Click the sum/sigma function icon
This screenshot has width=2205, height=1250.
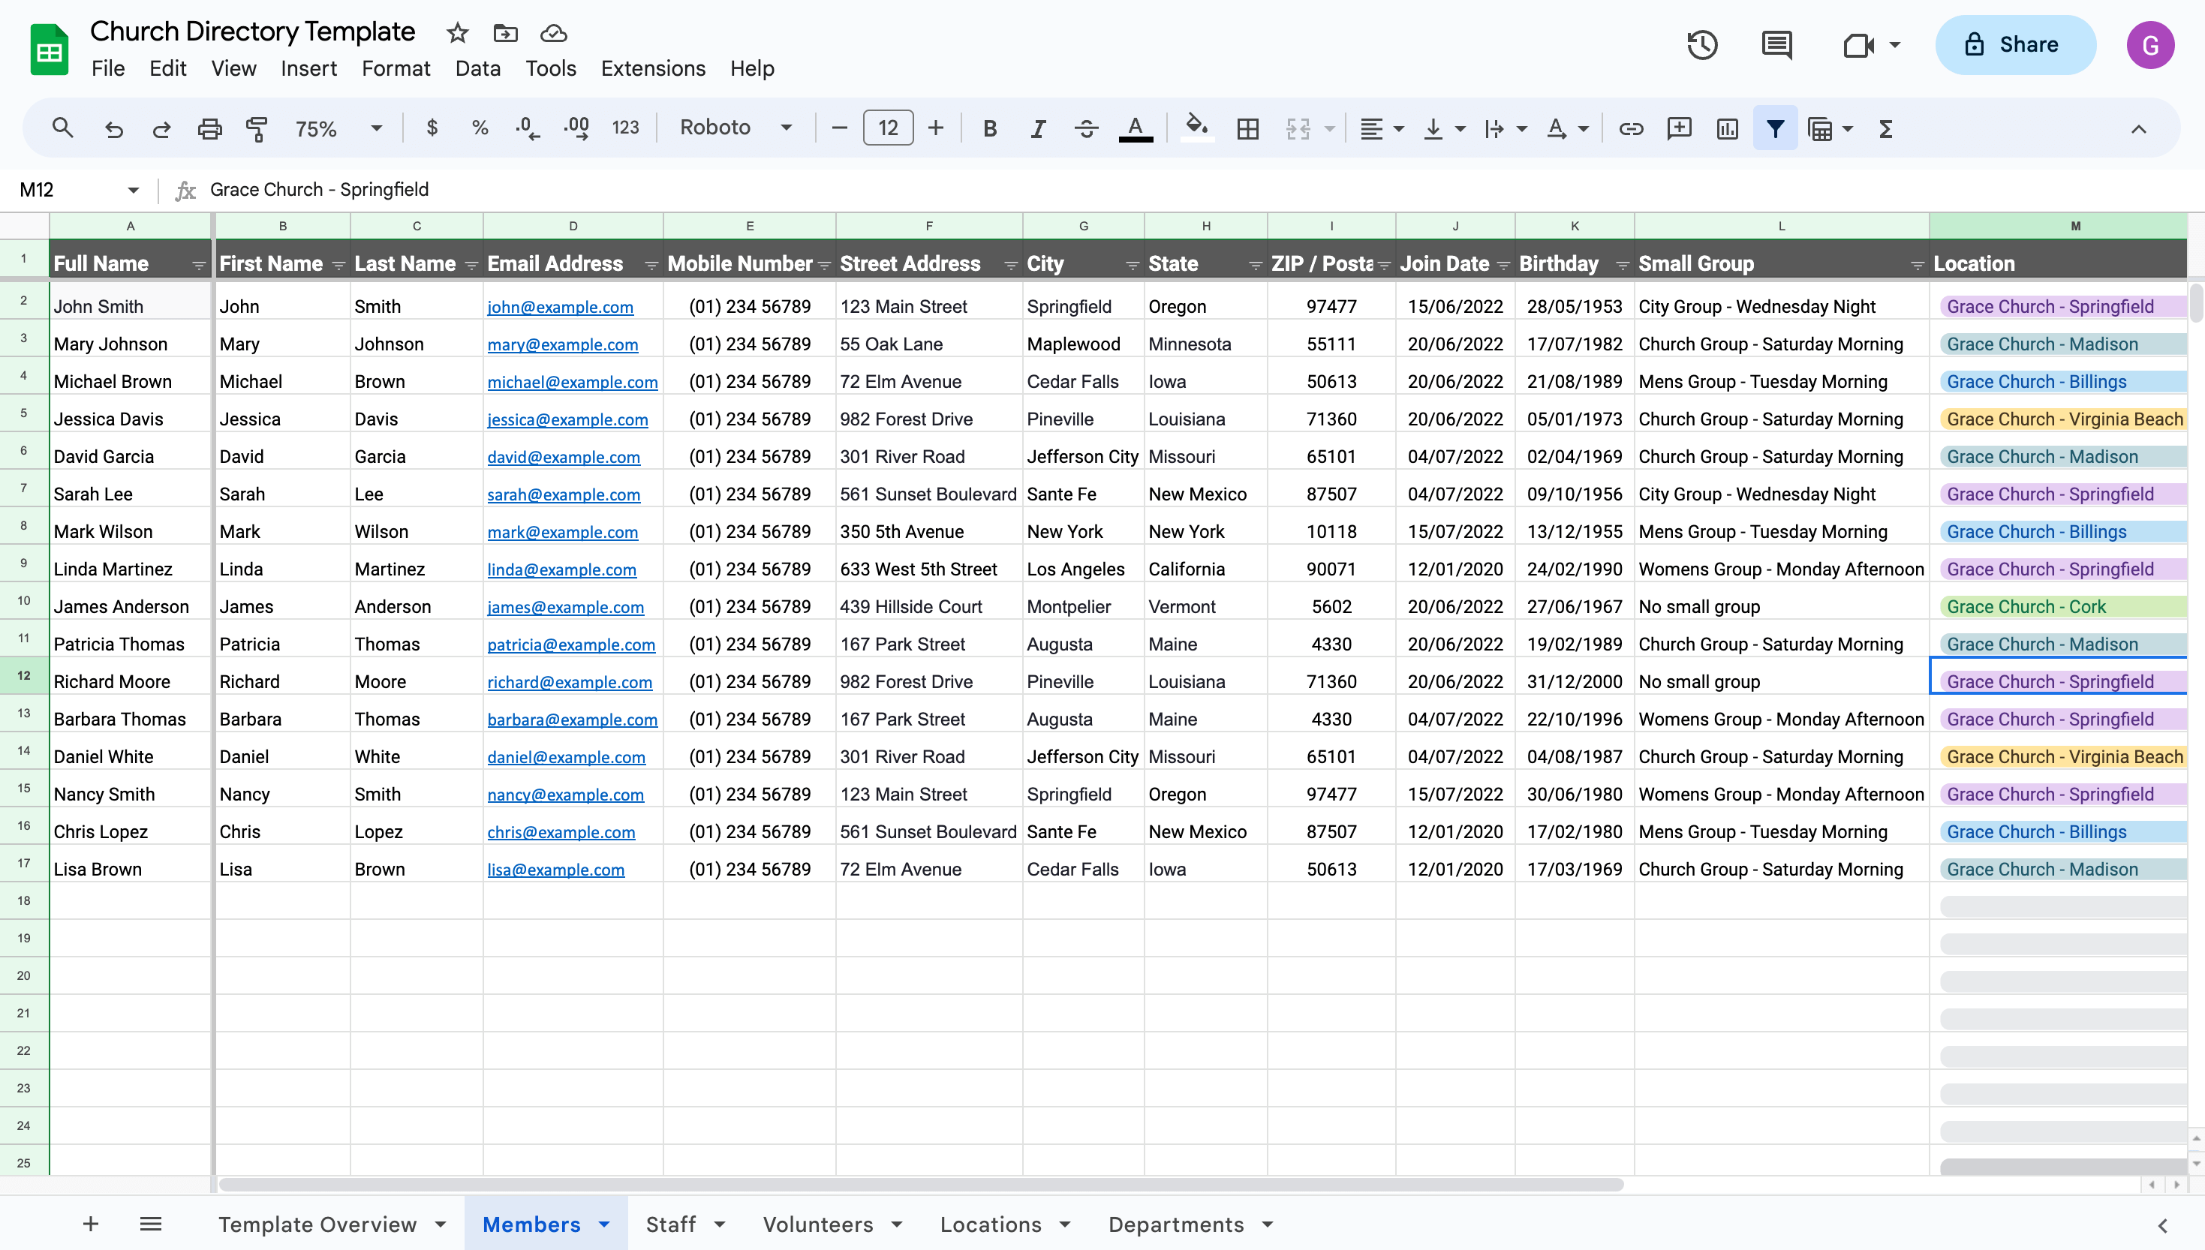[1887, 128]
